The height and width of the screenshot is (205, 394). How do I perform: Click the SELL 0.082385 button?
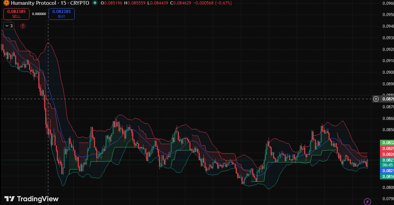point(16,14)
